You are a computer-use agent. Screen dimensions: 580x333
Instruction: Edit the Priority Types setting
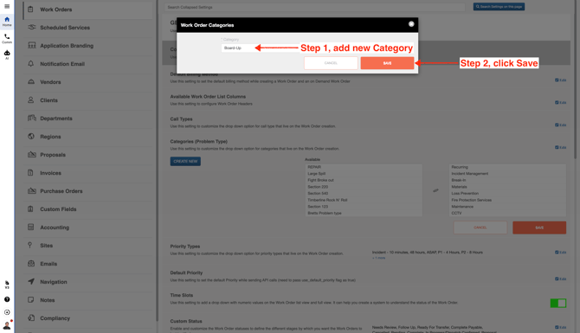click(560, 252)
